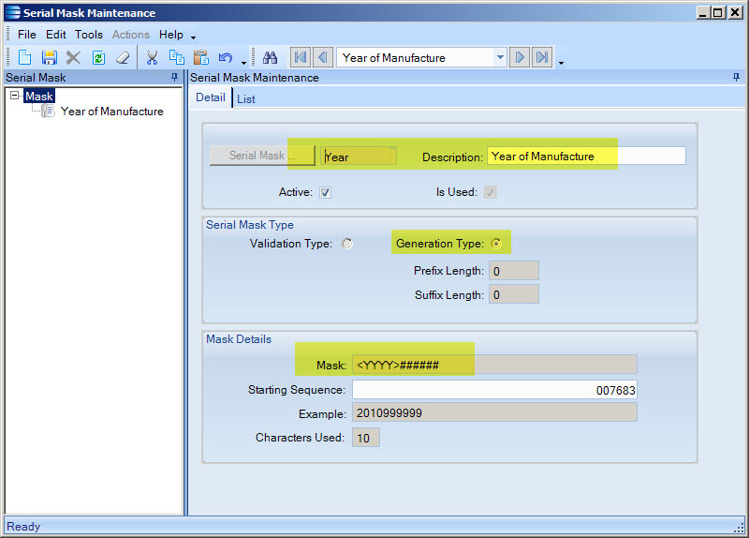
Task: Click the New document toolbar icon
Action: coord(25,58)
